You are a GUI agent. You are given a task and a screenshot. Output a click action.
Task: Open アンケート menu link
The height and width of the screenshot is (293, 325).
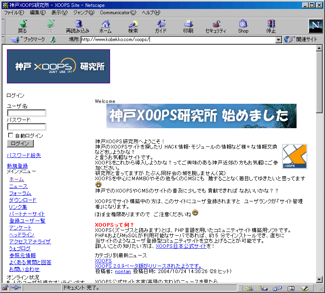pyautogui.click(x=20, y=228)
